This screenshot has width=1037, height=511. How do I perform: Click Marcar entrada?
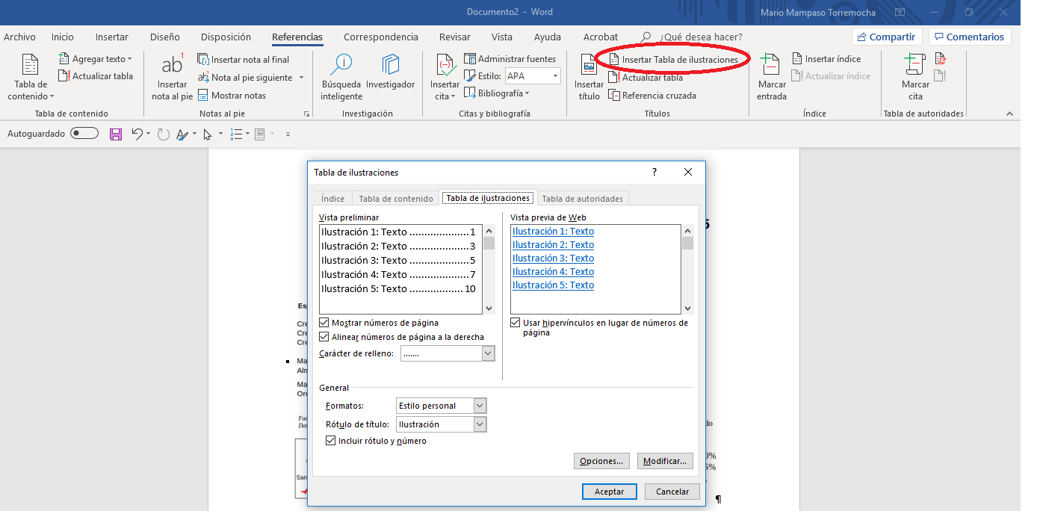coord(771,78)
